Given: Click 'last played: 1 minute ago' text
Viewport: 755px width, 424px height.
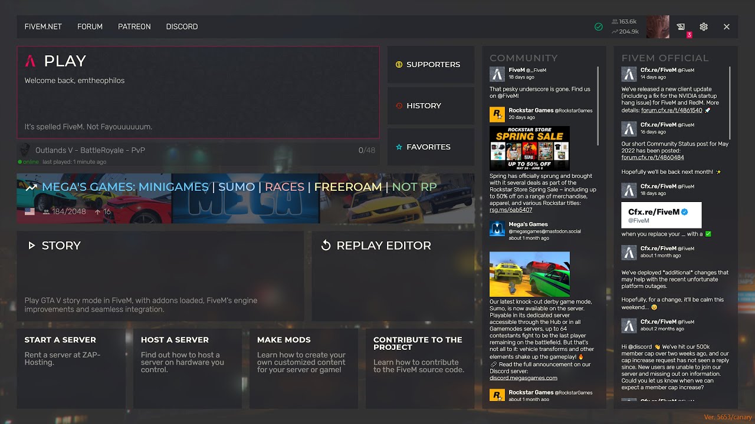Looking at the screenshot, I should coord(74,162).
